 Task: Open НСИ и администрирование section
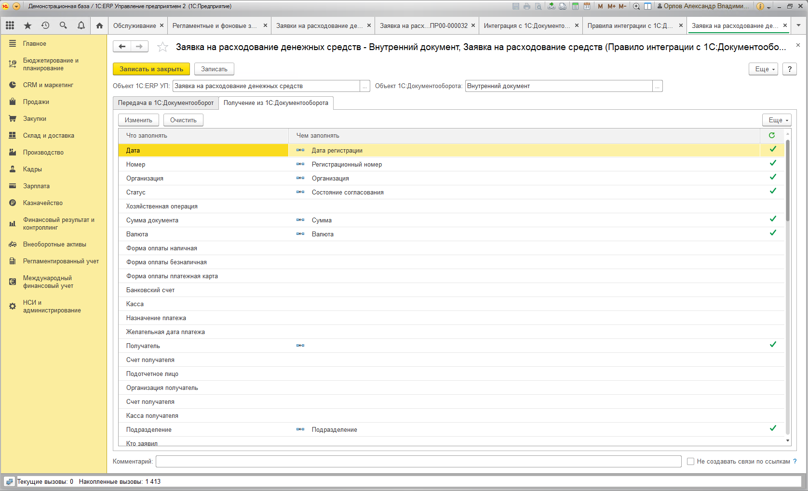click(x=52, y=306)
